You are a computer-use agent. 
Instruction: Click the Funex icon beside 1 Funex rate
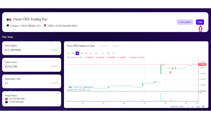[x=8, y=25]
